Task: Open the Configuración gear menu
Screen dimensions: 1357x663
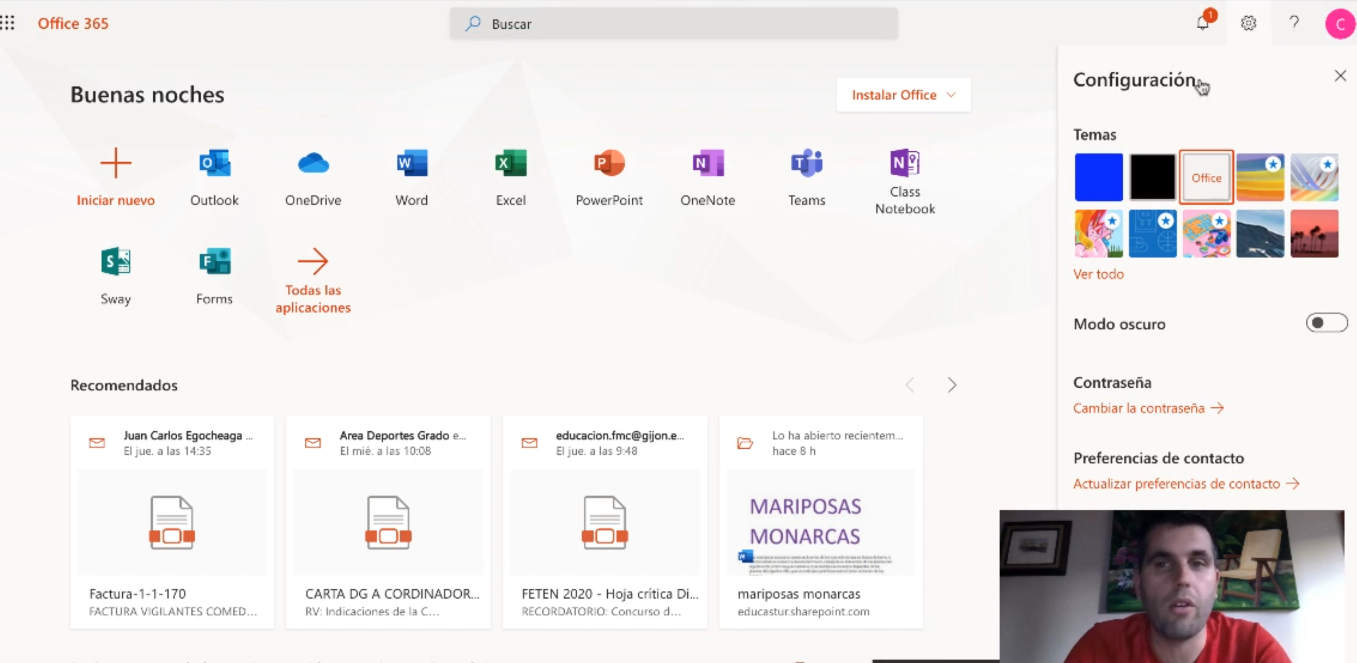Action: [1248, 23]
